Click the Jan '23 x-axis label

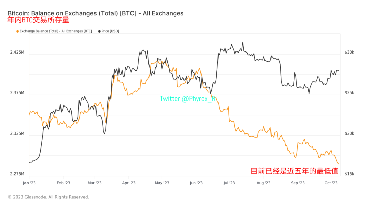click(x=29, y=183)
